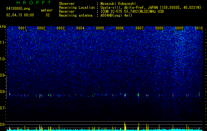Click the gray frequency range bar beside 0.8
Screen dimensions: 207x131
(7, 87)
